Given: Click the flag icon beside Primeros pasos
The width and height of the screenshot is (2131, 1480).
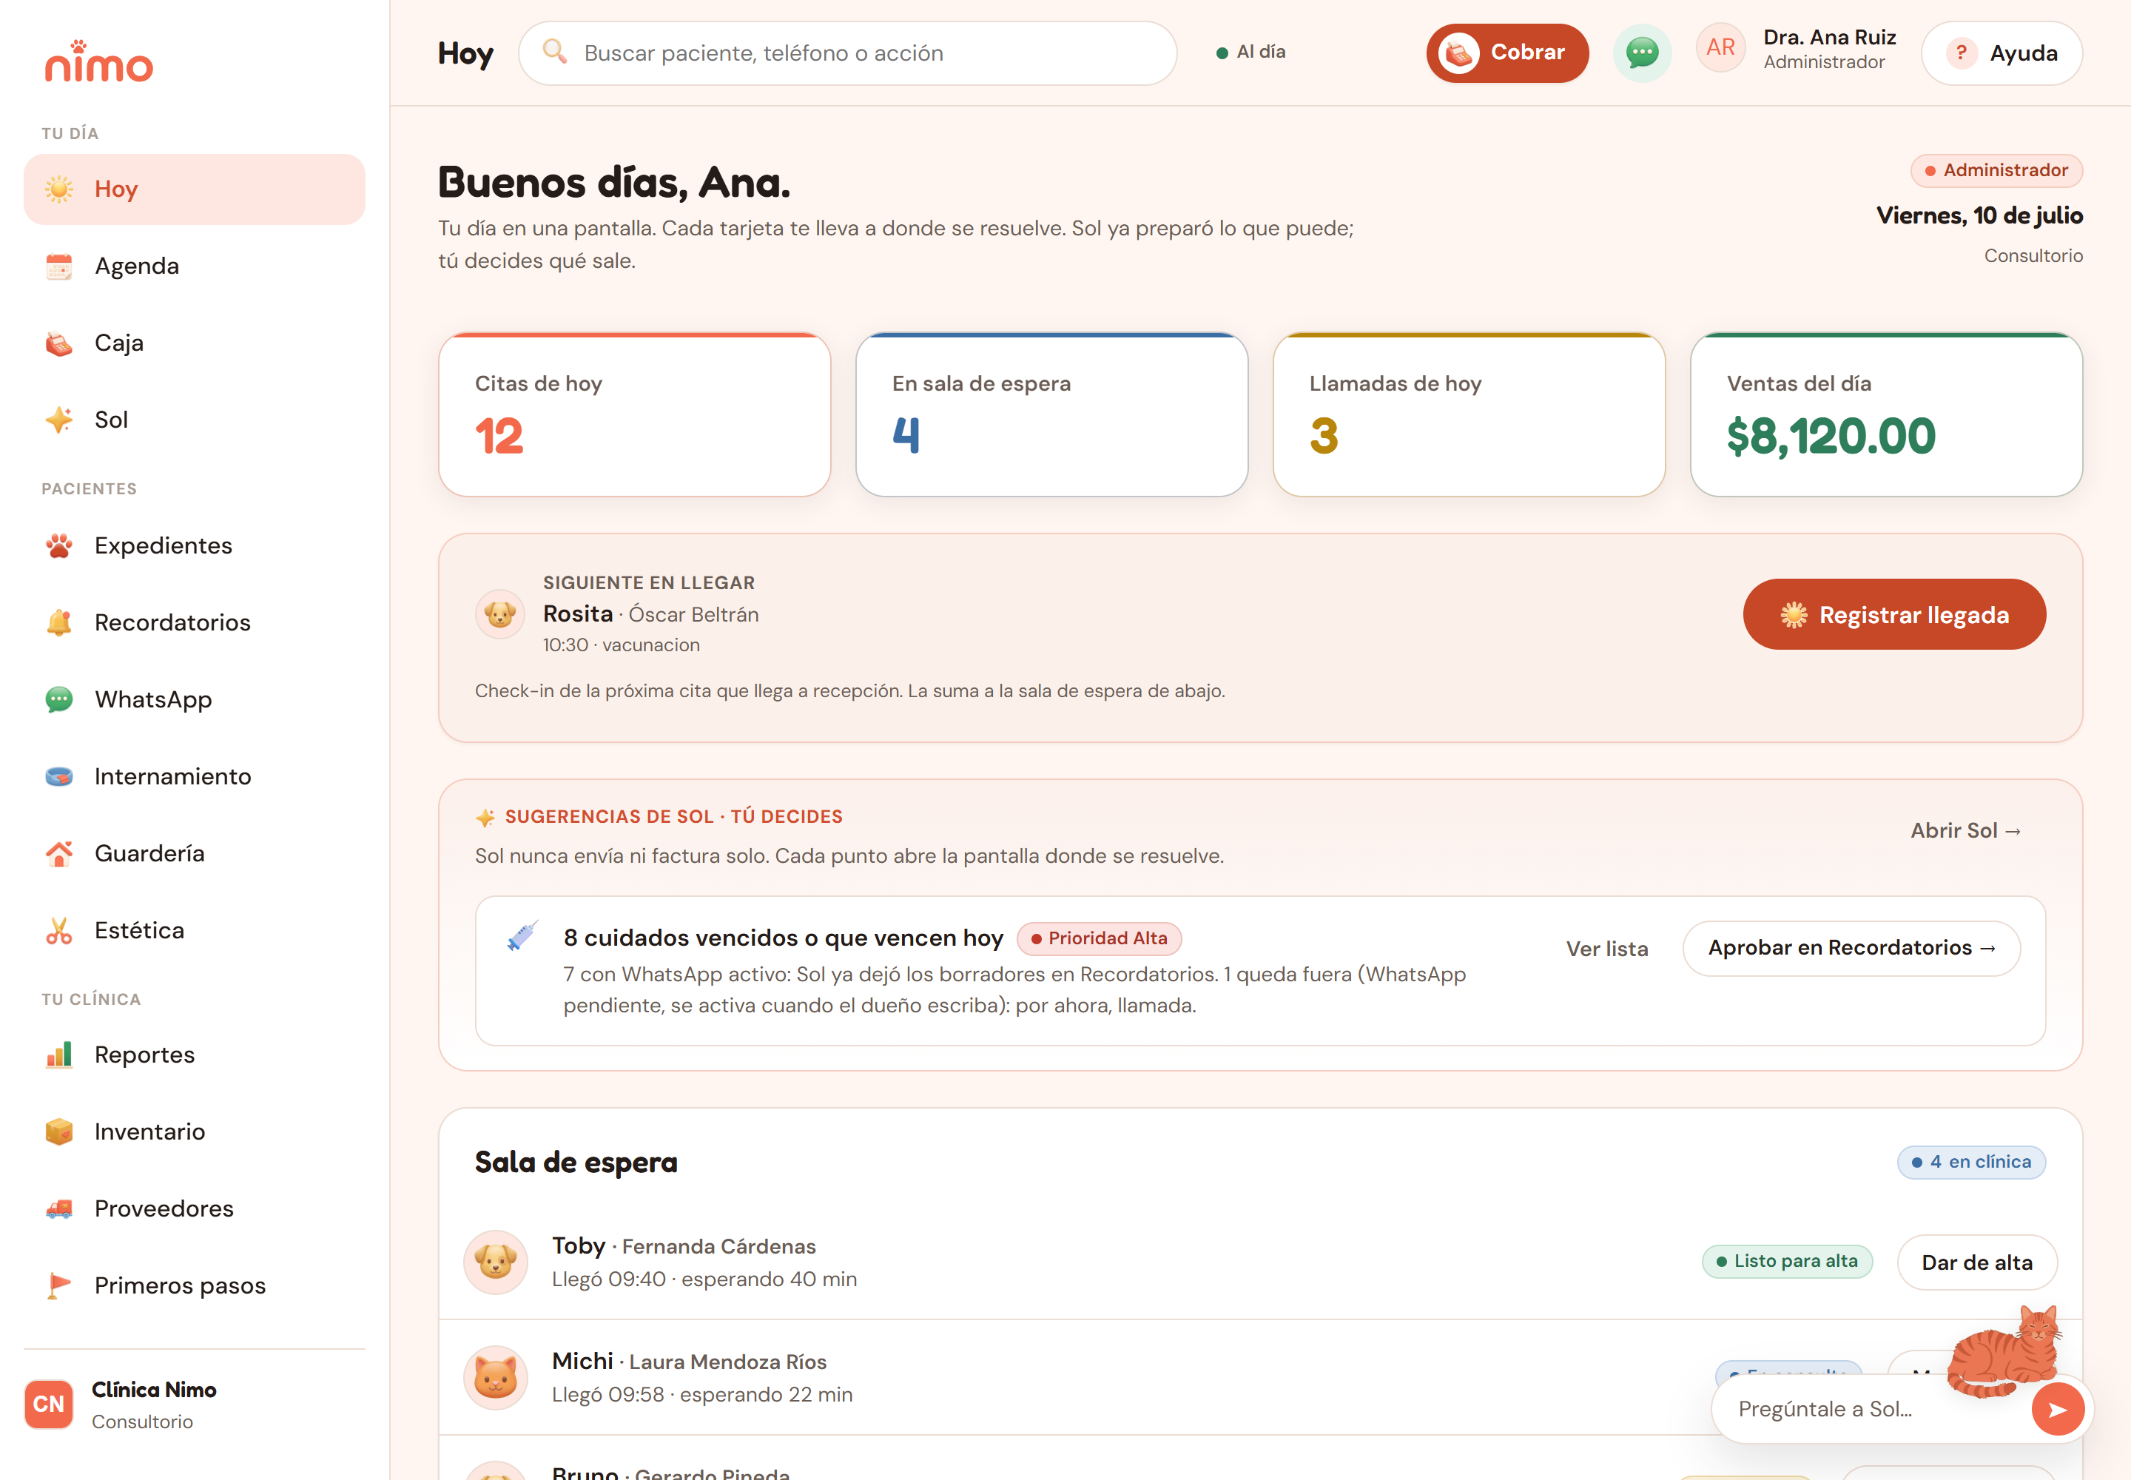Looking at the screenshot, I should point(59,1285).
